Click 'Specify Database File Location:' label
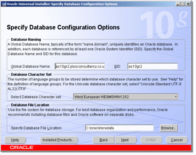This screenshot has height=155, width=196. pyautogui.click(x=37, y=128)
